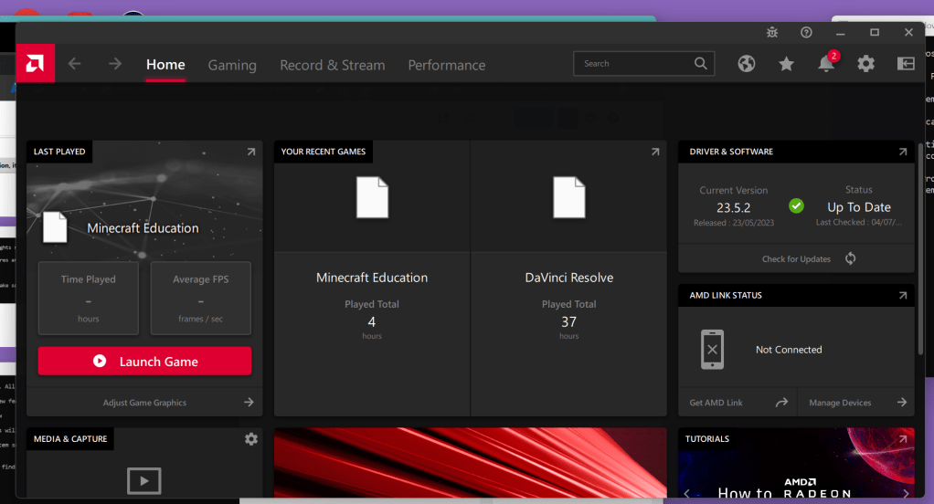Toggle the sidebar panel icon

pyautogui.click(x=906, y=63)
